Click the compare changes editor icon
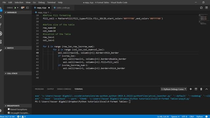Image resolution: width=210 pixels, height=118 pixels. pyautogui.click(x=201, y=8)
